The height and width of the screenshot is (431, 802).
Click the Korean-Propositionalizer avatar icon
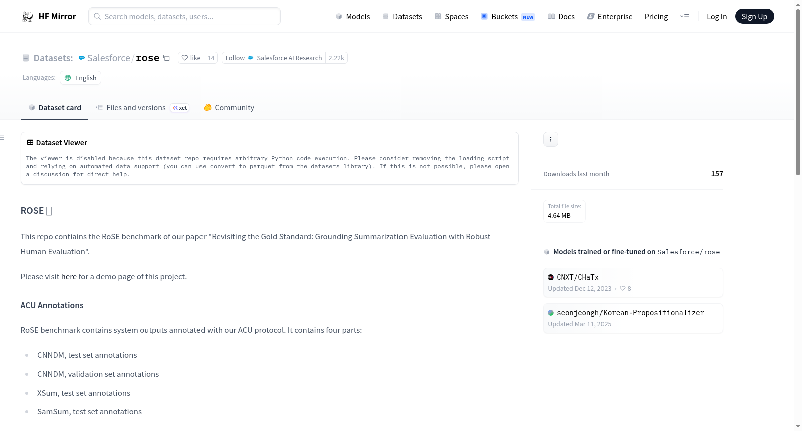coord(551,313)
